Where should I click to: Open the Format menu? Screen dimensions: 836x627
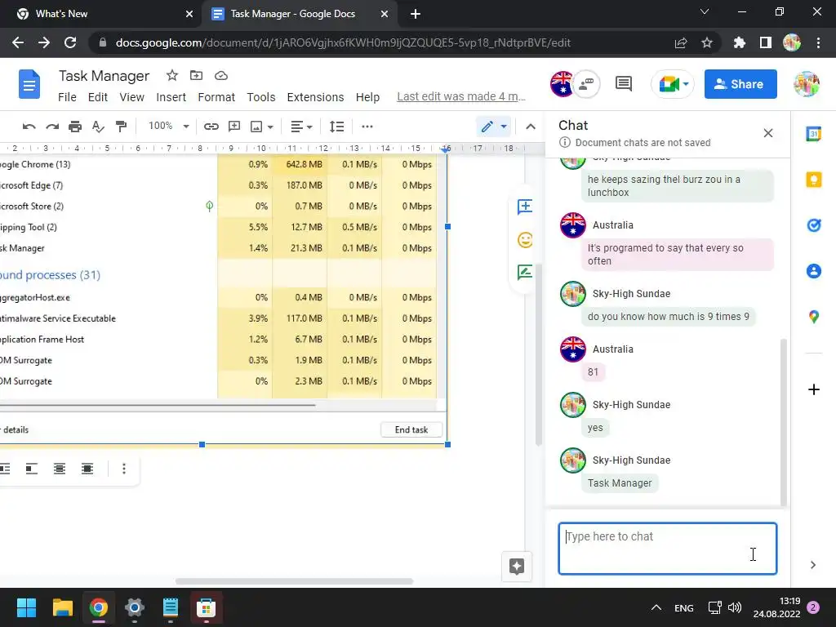(216, 97)
